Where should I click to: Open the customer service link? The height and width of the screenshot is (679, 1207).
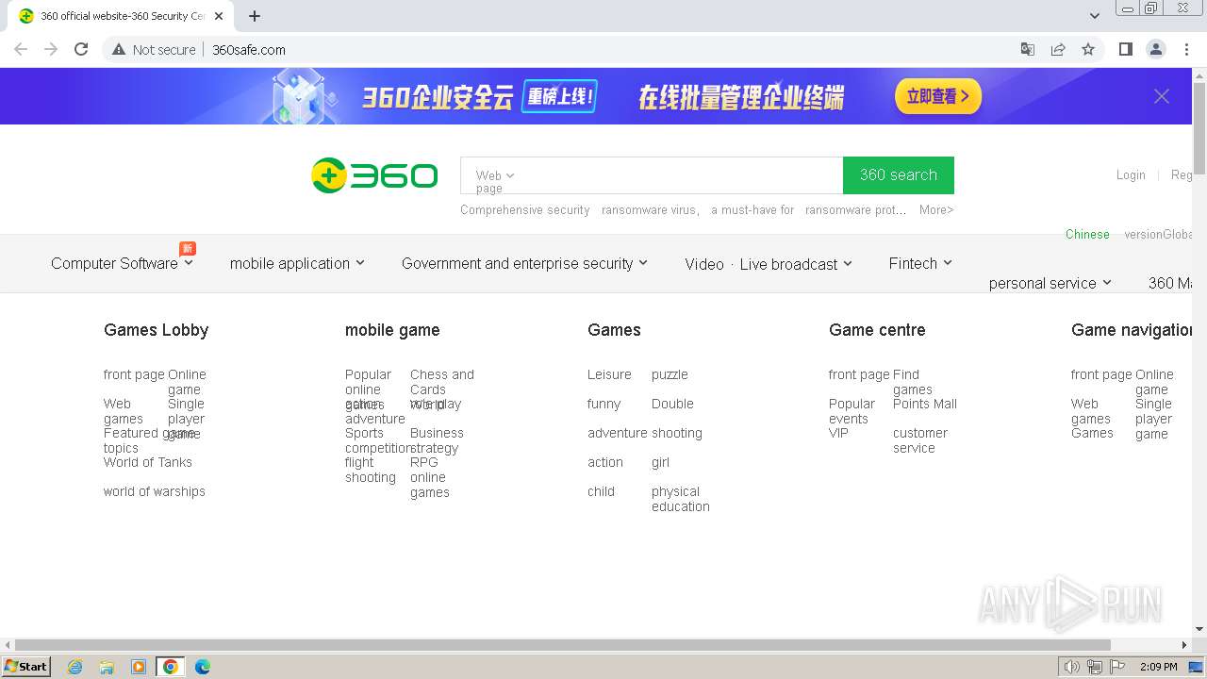pyautogui.click(x=919, y=440)
